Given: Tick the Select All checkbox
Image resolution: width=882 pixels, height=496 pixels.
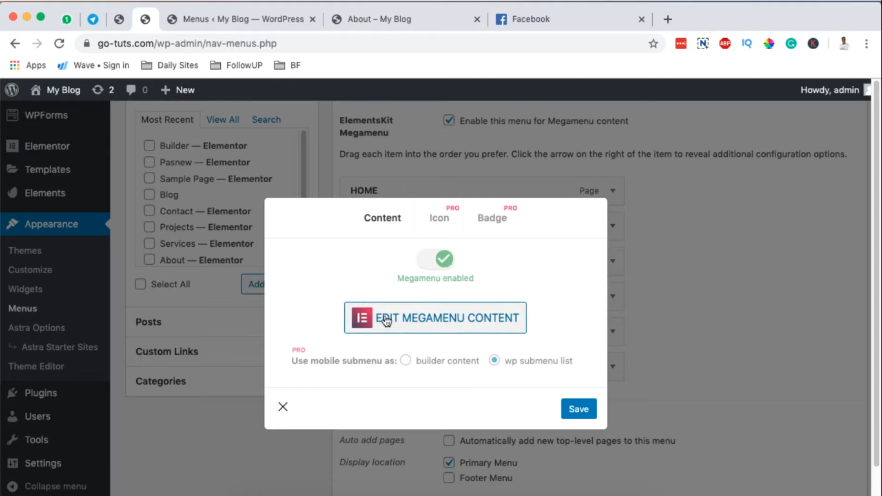Looking at the screenshot, I should pyautogui.click(x=140, y=284).
